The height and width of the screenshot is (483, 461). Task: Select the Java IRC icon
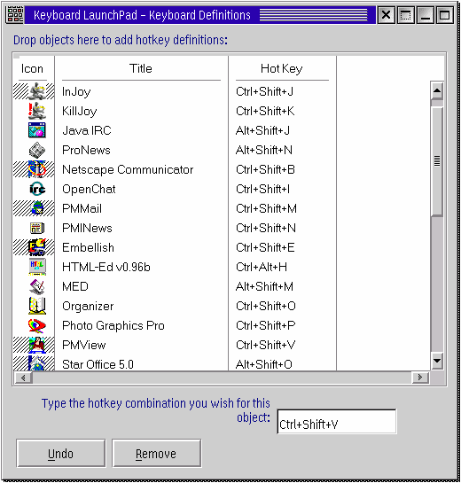coord(37,130)
